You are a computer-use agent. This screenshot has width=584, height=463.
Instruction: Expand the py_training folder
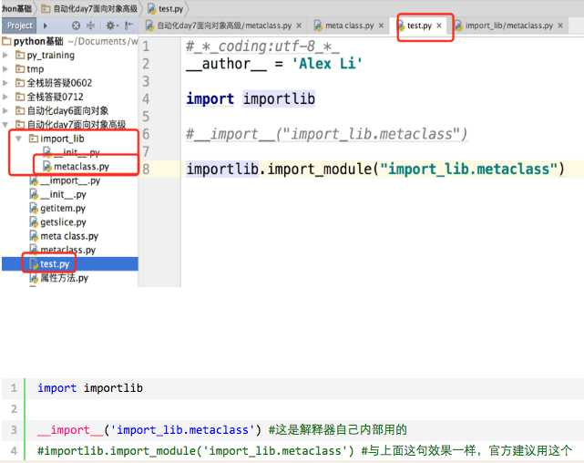5,55
